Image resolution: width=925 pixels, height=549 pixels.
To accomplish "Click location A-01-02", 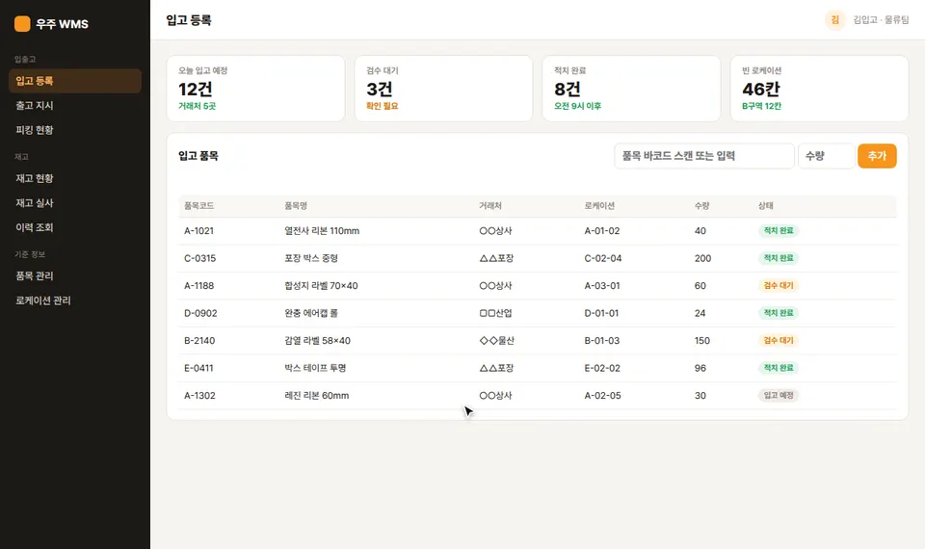I will point(601,231).
